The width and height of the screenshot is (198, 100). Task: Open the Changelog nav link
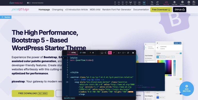(x=57, y=10)
